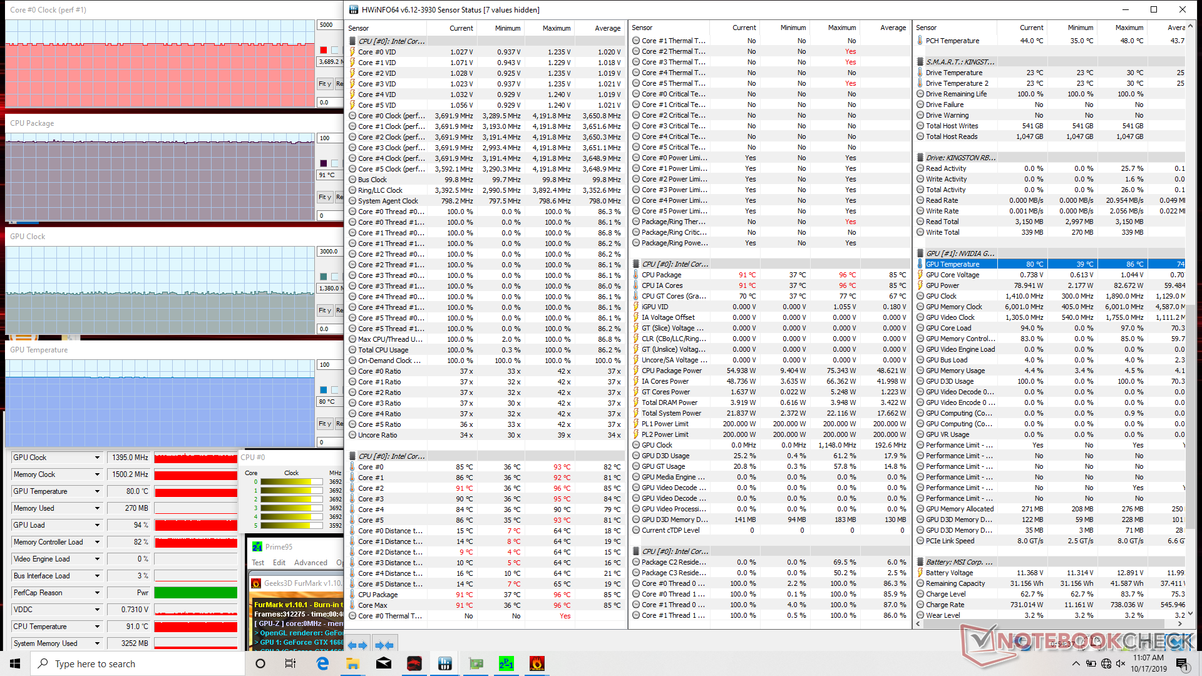Click Fit y in Core #0 Clock graph
Screen dimensions: 1202x676
coord(325,84)
